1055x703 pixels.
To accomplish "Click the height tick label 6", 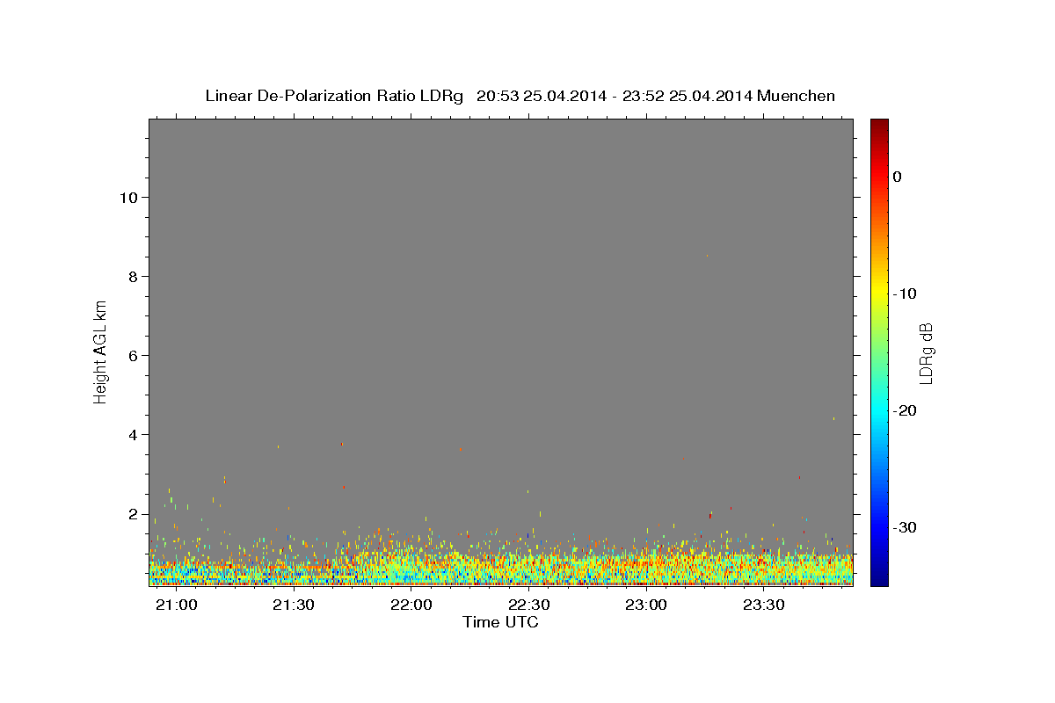I will coord(134,355).
